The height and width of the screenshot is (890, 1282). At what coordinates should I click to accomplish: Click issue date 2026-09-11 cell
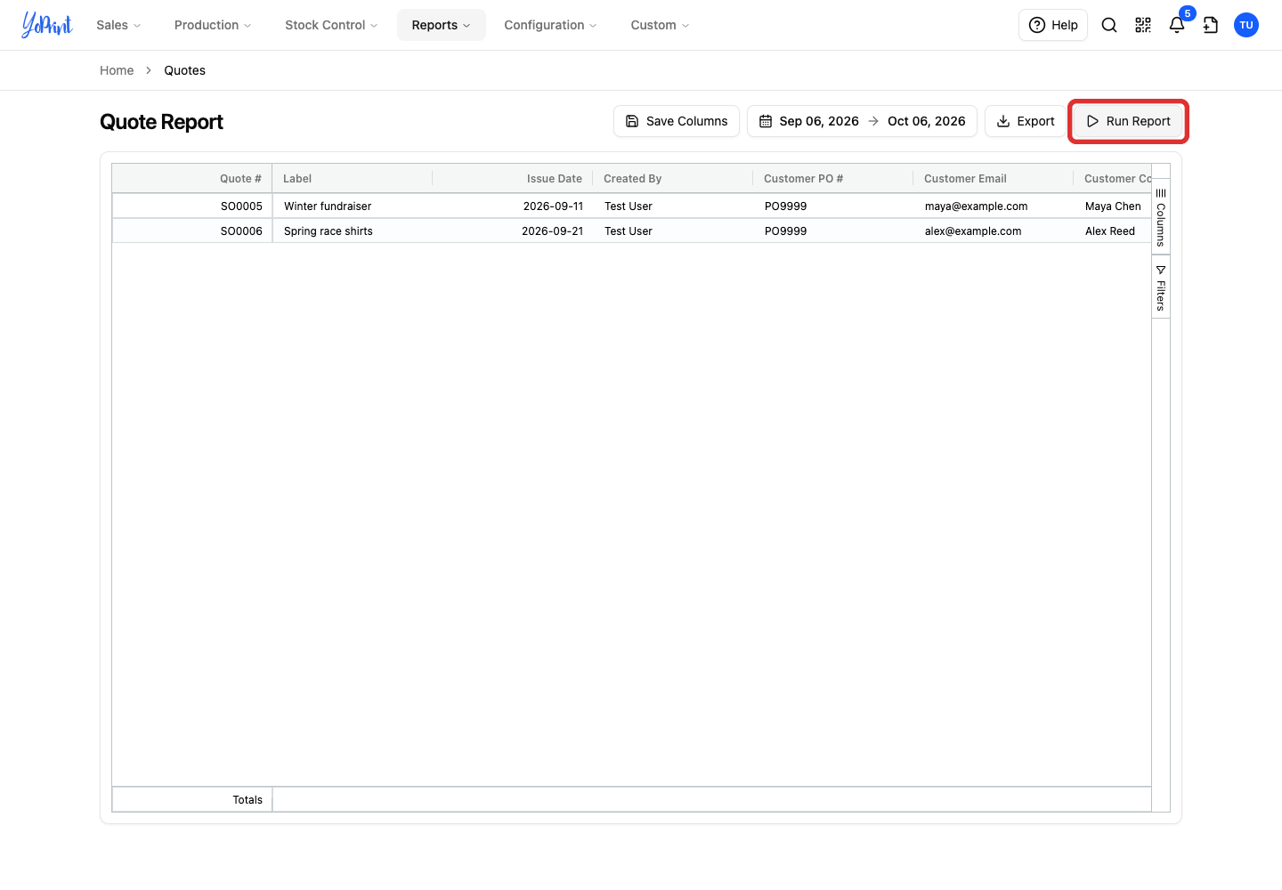click(x=513, y=206)
